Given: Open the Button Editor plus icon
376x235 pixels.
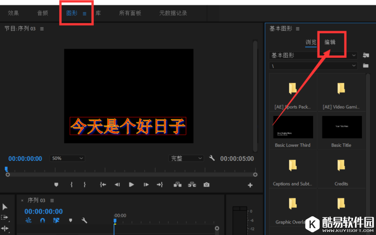Looking at the screenshot, I should (250, 185).
